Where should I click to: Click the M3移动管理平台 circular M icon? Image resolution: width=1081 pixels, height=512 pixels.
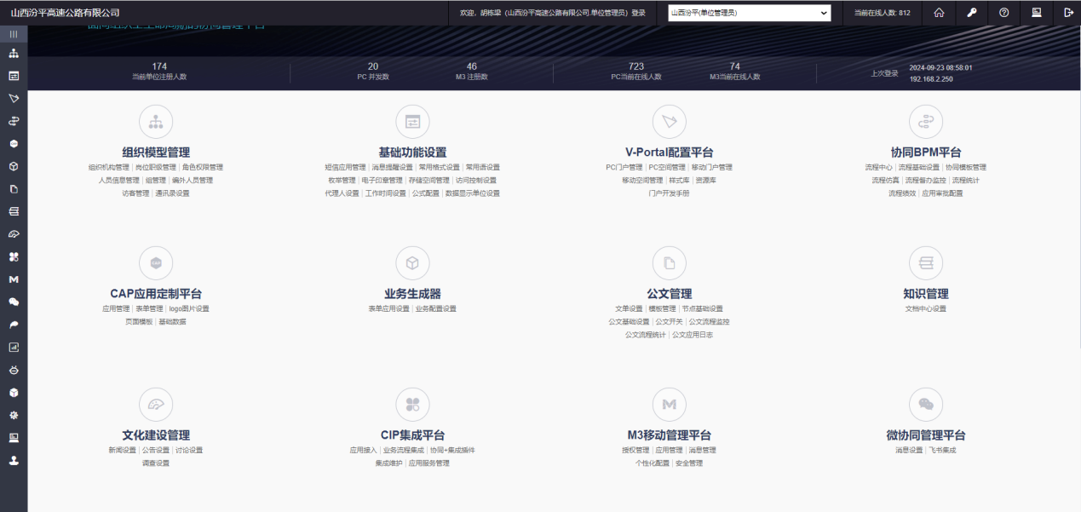[x=669, y=405]
